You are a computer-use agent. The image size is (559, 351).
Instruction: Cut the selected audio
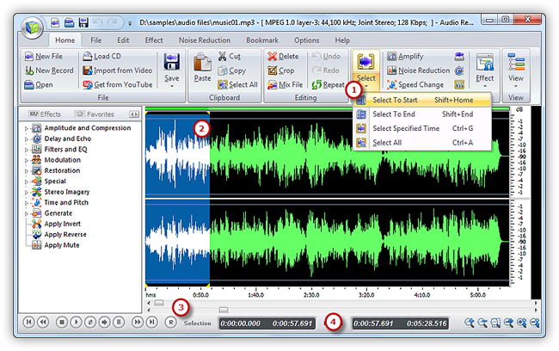coord(230,57)
